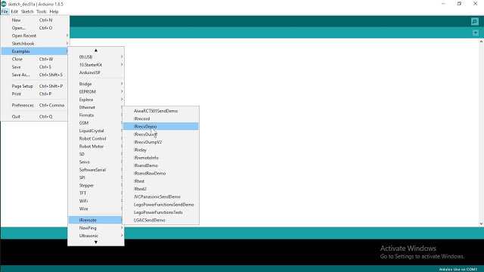This screenshot has width=484, height=272.
Task: Open the IRtest2 example sketch
Action: click(x=161, y=189)
